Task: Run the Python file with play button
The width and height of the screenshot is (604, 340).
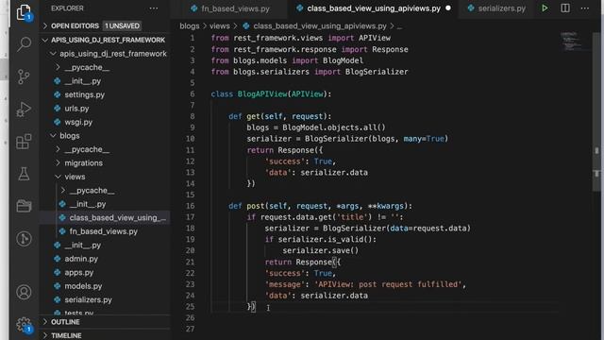Action: point(545,8)
